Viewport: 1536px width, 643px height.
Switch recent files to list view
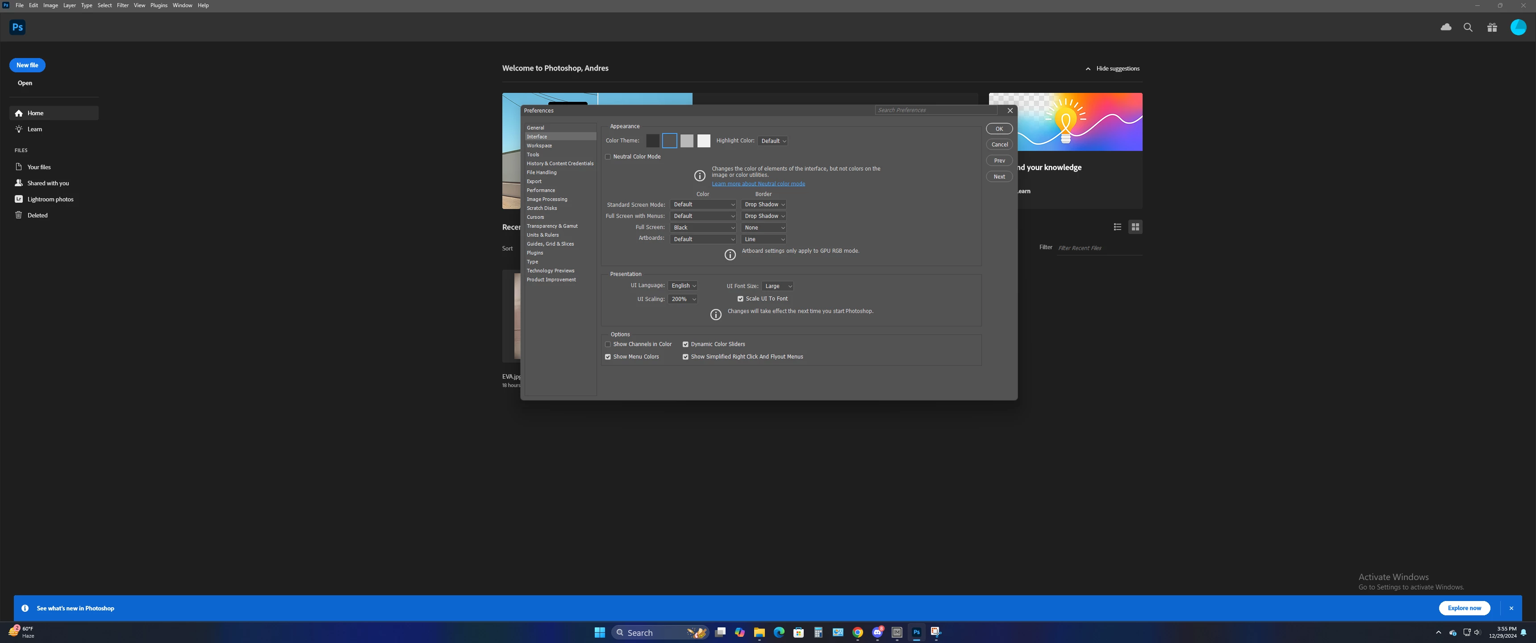[1118, 227]
